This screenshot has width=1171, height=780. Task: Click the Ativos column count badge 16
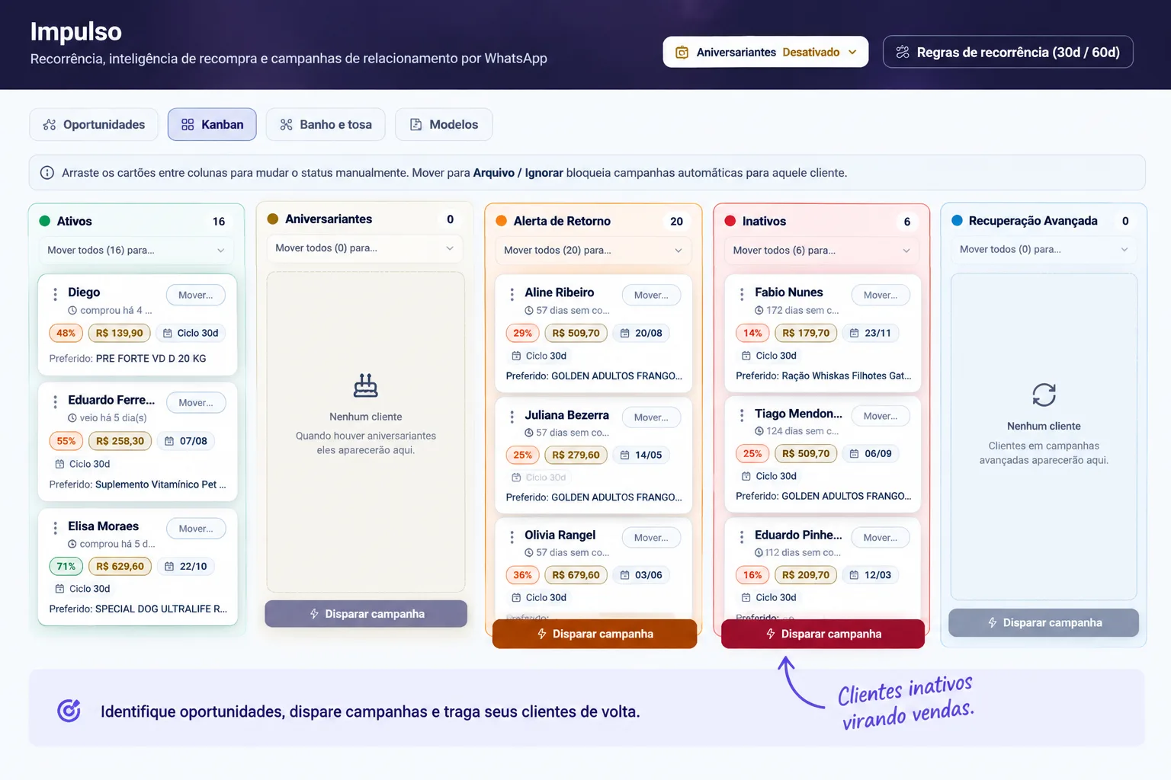point(219,221)
